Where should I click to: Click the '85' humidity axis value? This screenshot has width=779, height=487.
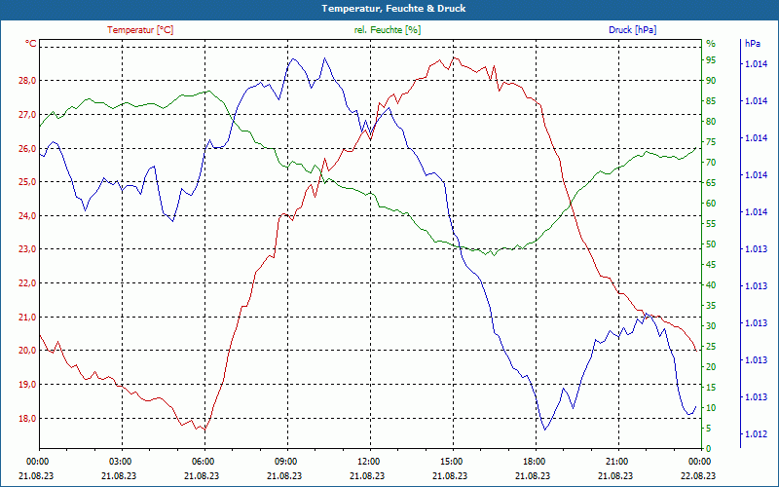(711, 101)
